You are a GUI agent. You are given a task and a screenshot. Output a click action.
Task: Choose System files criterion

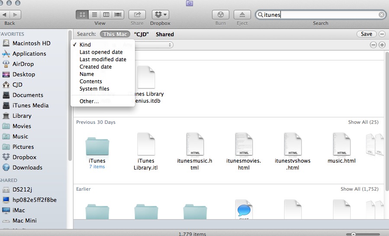click(103, 88)
